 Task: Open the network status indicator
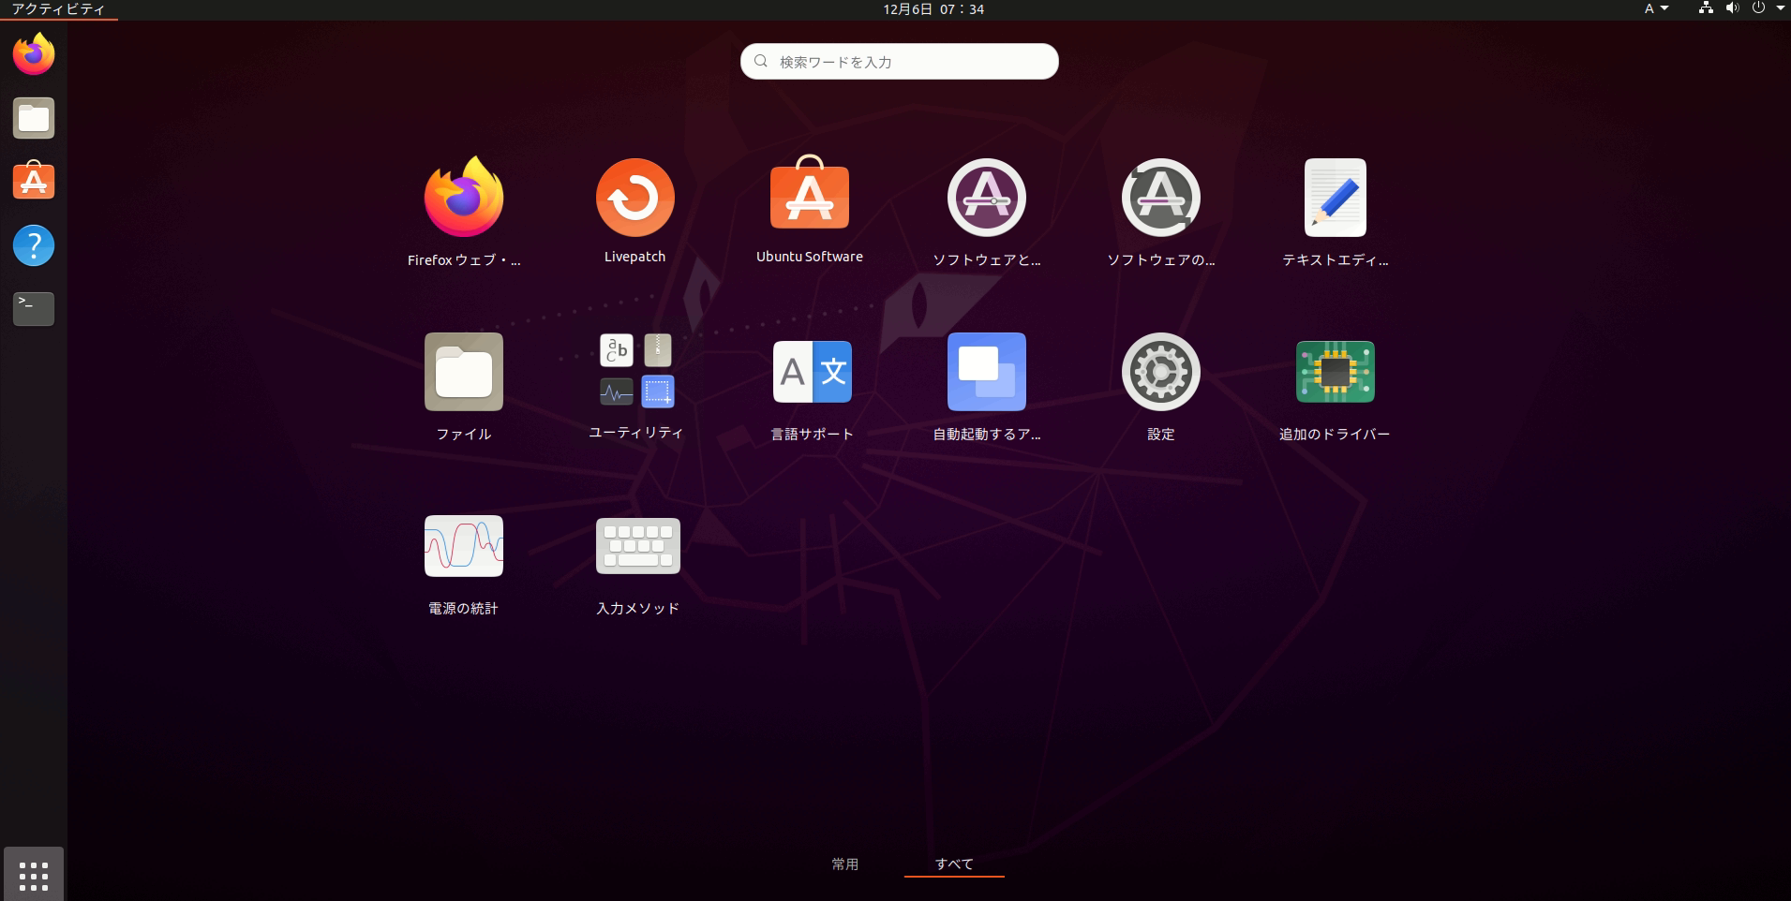tap(1706, 8)
